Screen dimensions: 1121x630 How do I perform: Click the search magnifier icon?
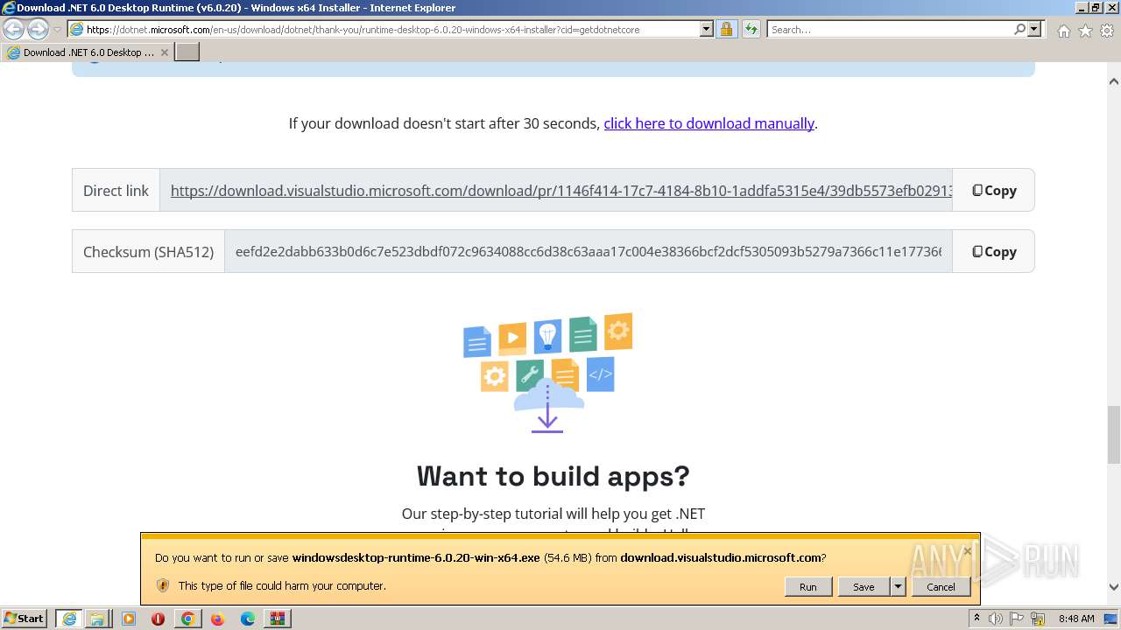[x=1019, y=30]
